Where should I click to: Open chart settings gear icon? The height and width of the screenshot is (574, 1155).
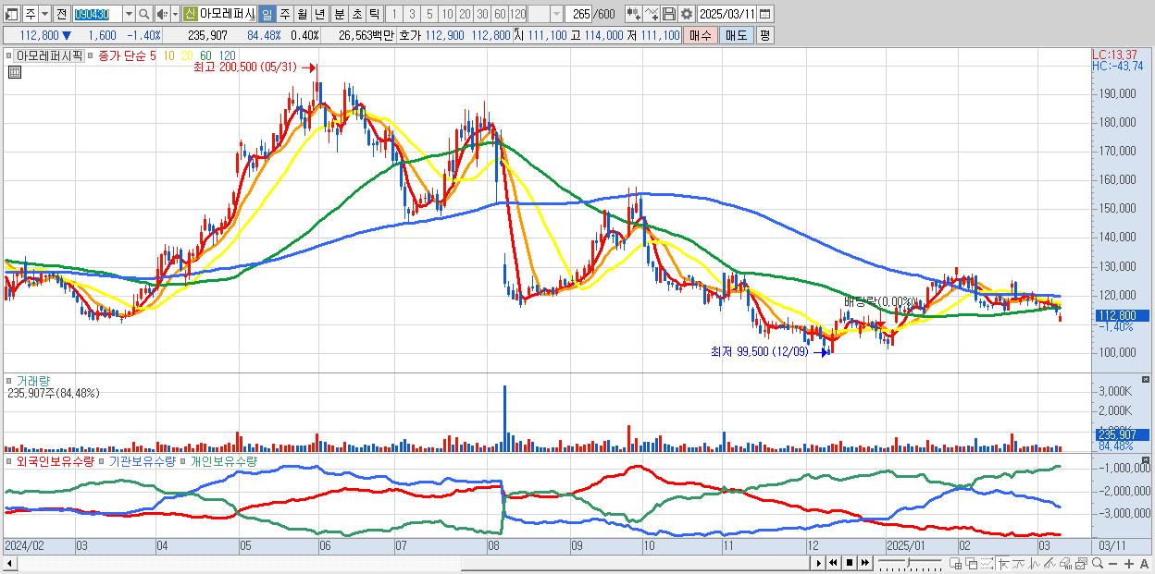[x=686, y=14]
